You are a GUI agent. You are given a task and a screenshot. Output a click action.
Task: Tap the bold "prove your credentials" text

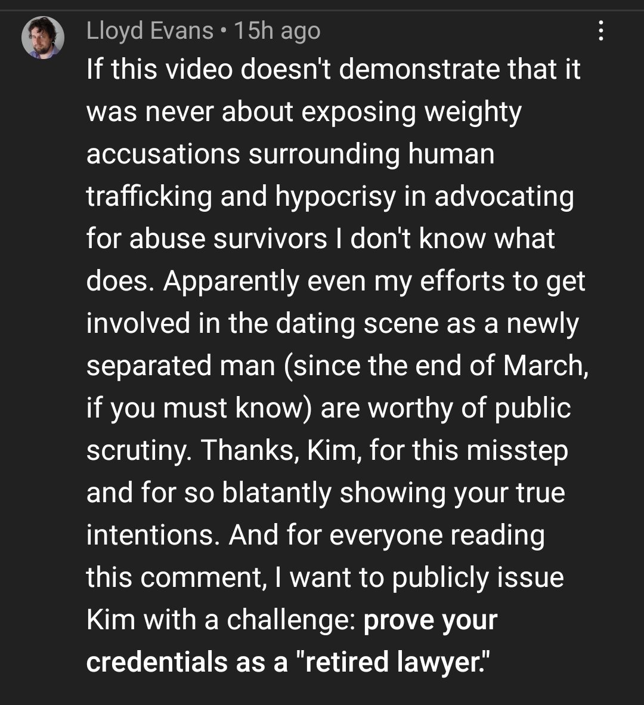click(x=430, y=620)
